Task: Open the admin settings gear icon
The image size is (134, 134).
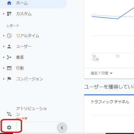Action: [9, 128]
